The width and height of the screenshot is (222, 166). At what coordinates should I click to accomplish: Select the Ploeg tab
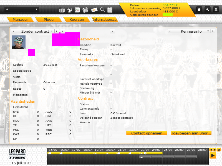click(49, 20)
